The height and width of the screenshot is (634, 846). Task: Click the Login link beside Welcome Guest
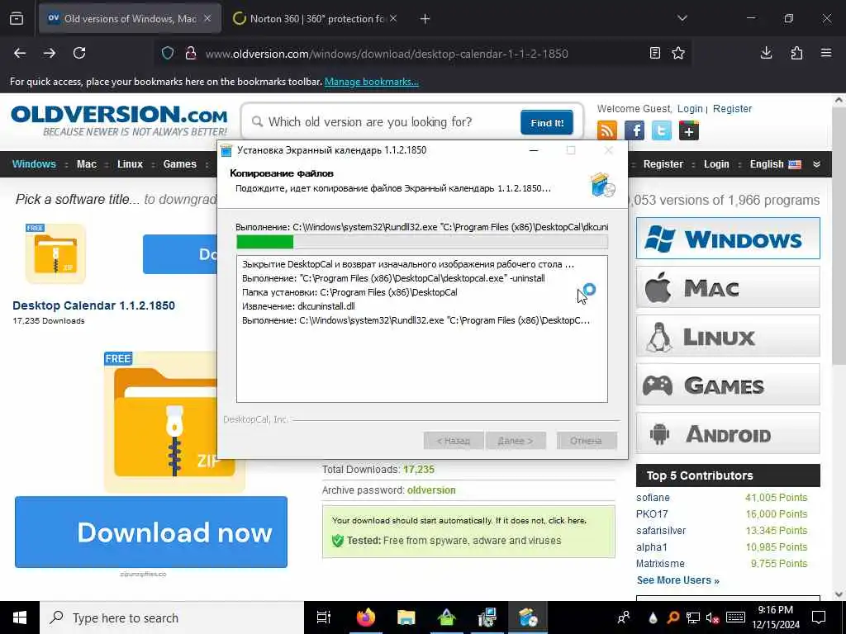point(690,108)
